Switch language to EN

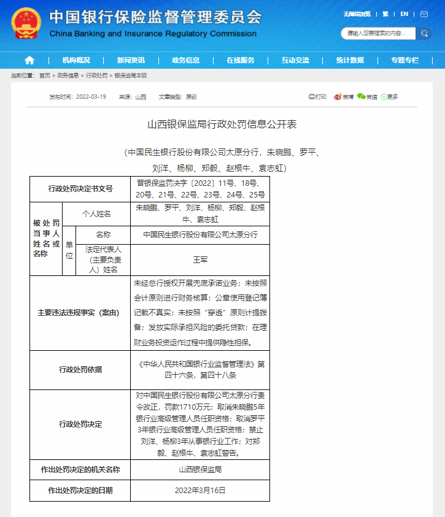404,14
